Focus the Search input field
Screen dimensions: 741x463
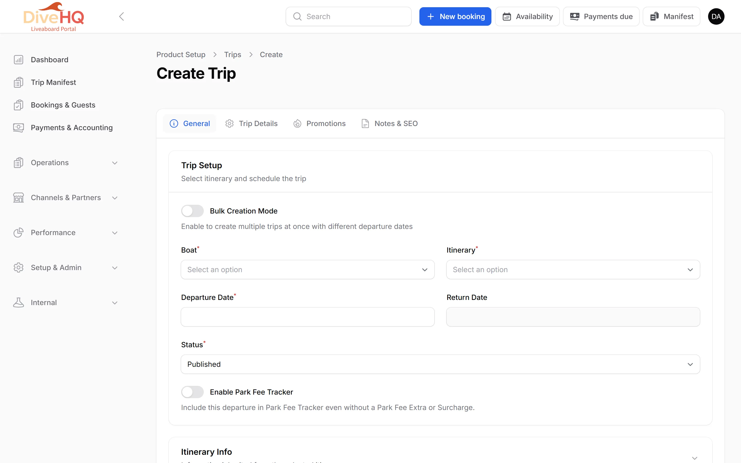(348, 16)
